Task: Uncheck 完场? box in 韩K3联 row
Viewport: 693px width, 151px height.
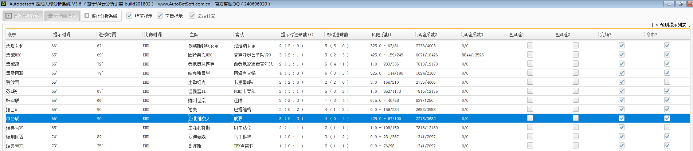Action: pos(622,100)
